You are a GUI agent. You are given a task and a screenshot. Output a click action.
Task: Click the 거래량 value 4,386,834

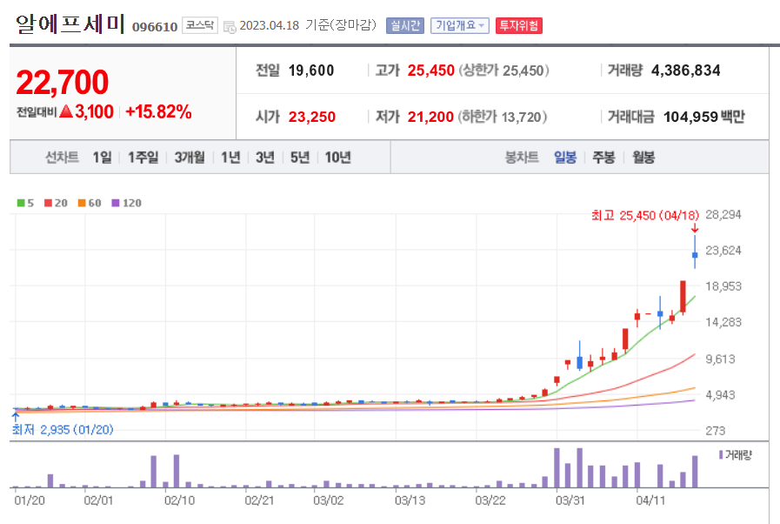685,71
